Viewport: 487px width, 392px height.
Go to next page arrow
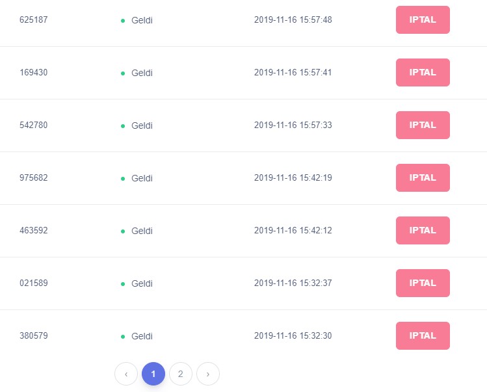pyautogui.click(x=208, y=374)
